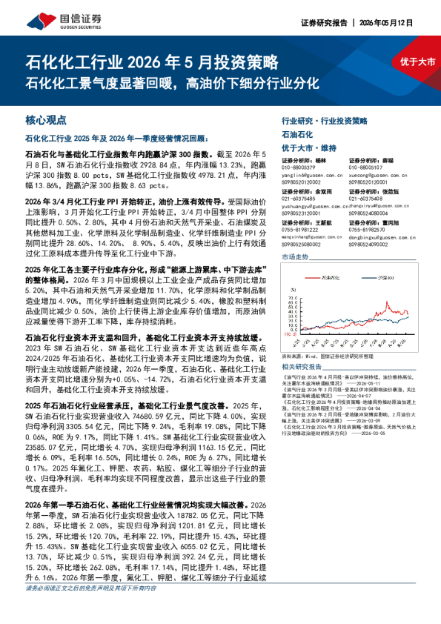
Task: Click analyst email wangxinhang@guosen.com.cn
Action: click(x=312, y=237)
